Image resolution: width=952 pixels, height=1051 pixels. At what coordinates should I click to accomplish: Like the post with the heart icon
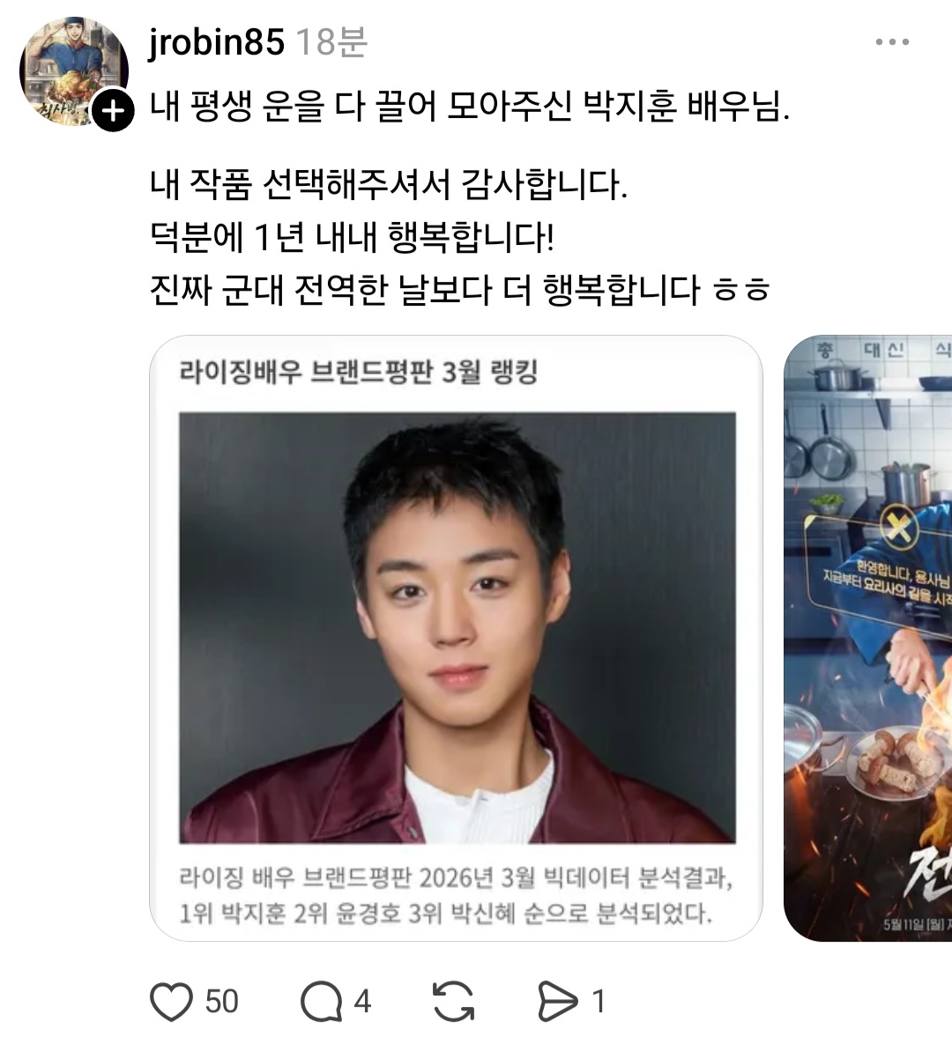click(171, 1002)
